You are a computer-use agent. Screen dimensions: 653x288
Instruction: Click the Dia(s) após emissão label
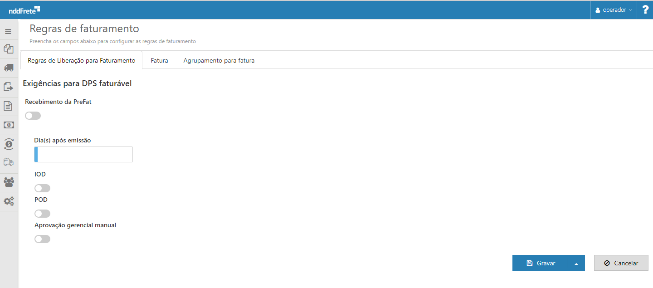pos(63,140)
